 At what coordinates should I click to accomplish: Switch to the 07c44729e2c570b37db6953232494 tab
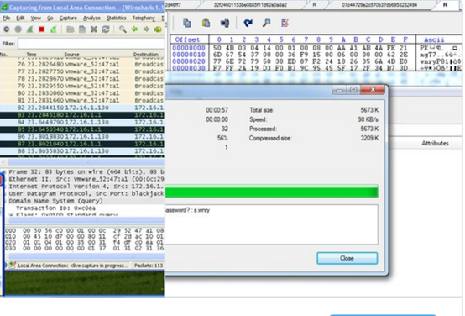[379, 5]
